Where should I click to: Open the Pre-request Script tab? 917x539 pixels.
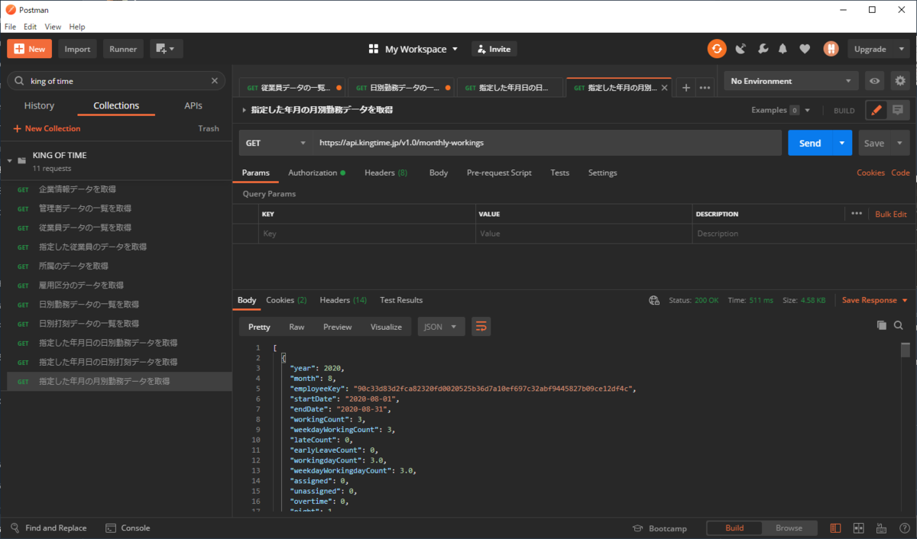[499, 173]
